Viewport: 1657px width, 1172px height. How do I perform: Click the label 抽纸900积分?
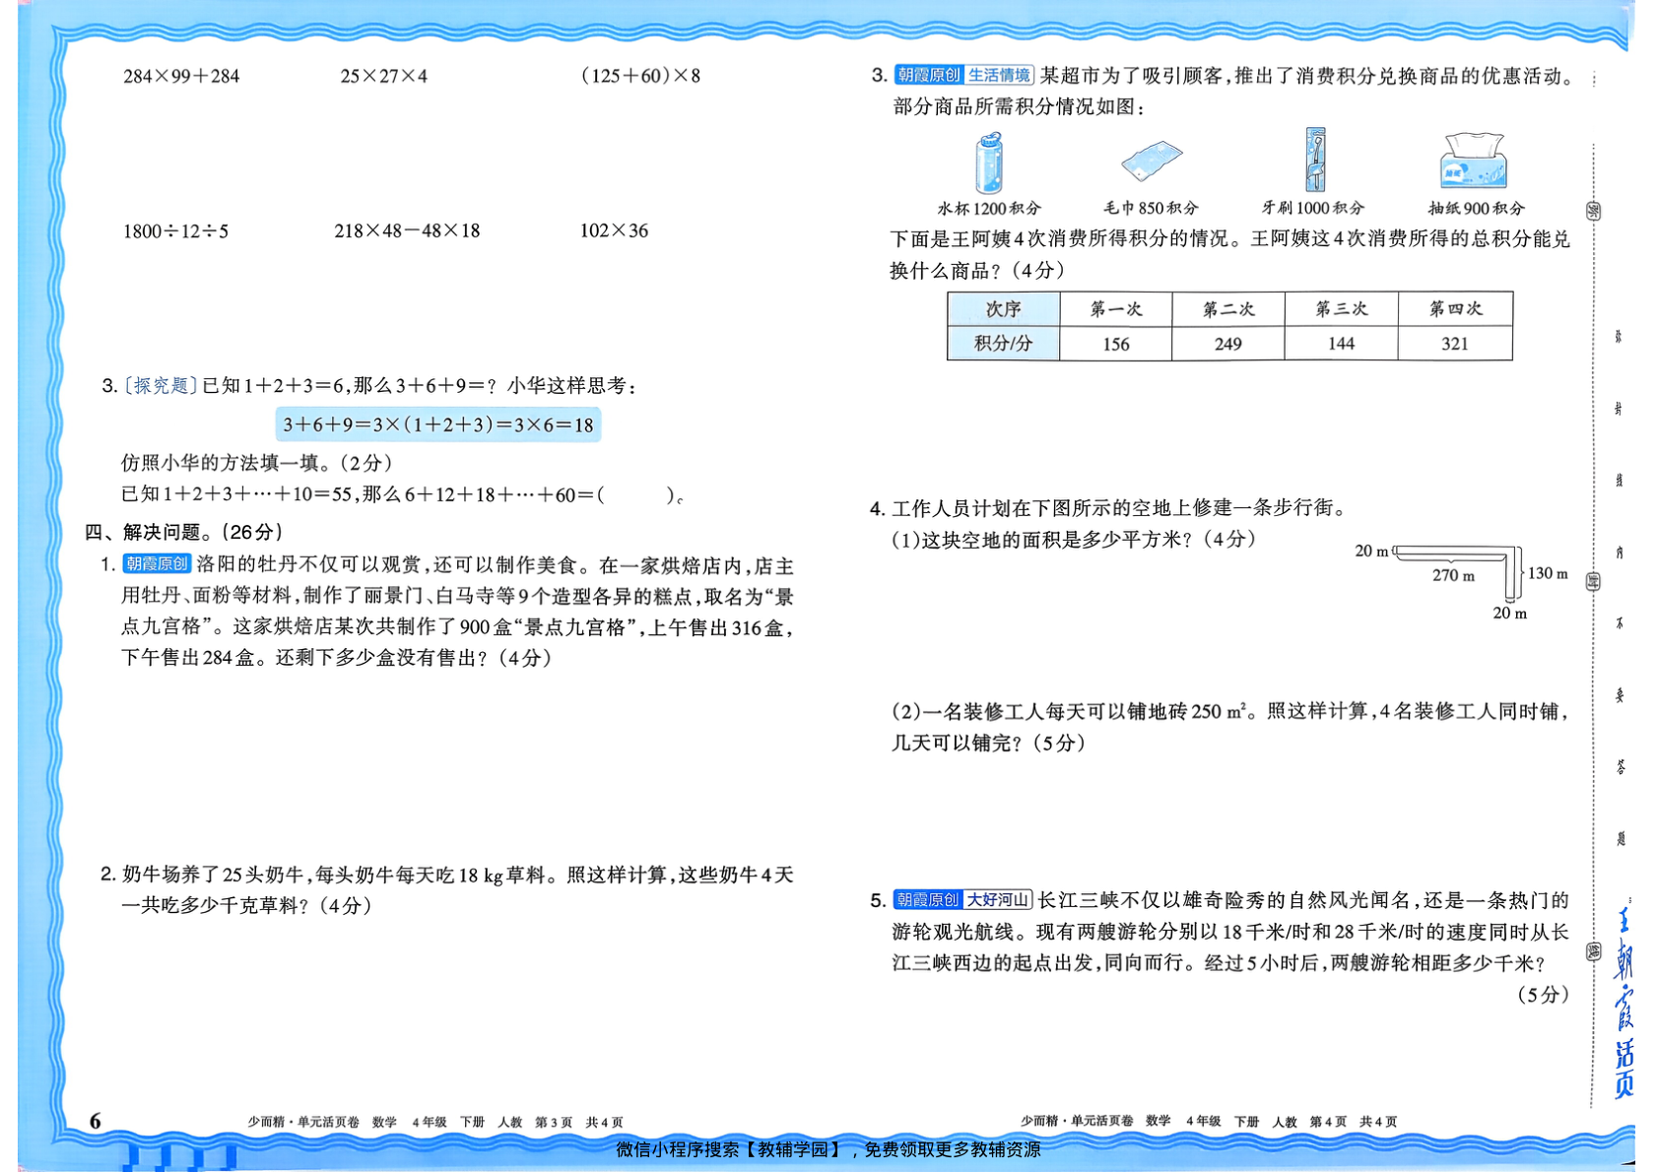(x=1476, y=208)
